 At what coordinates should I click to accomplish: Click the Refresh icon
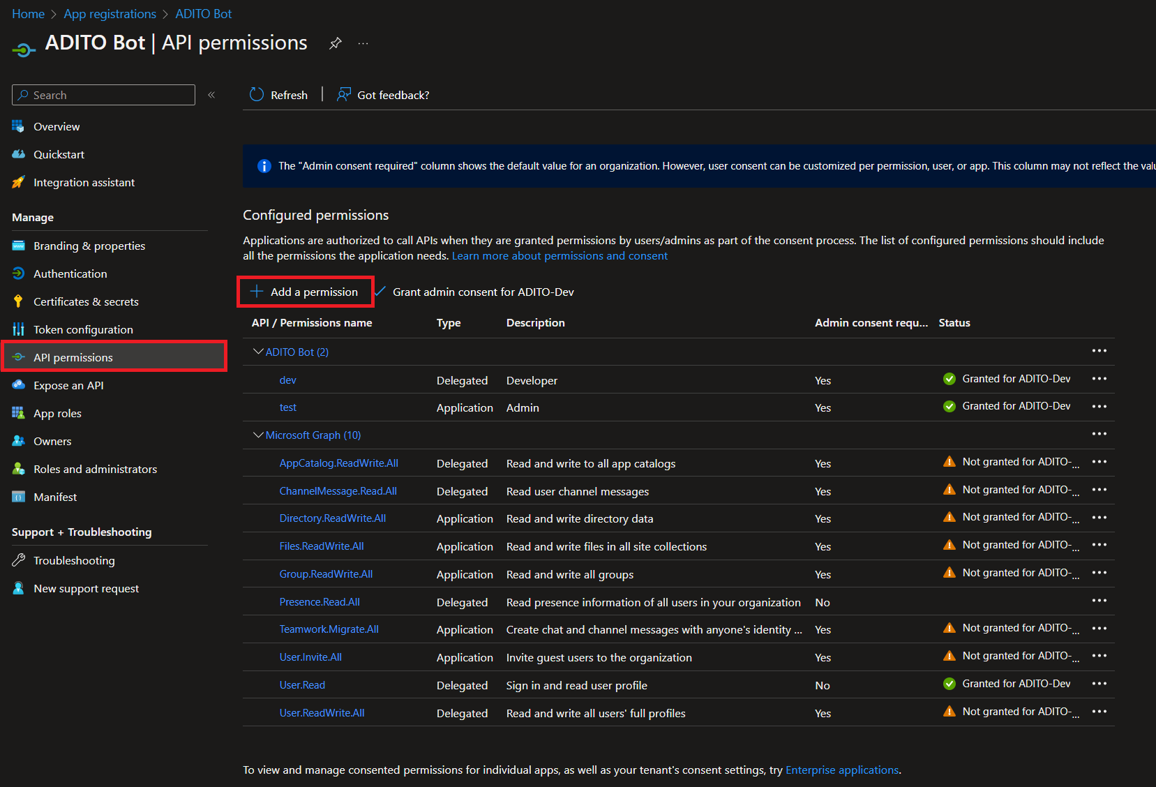pos(257,95)
